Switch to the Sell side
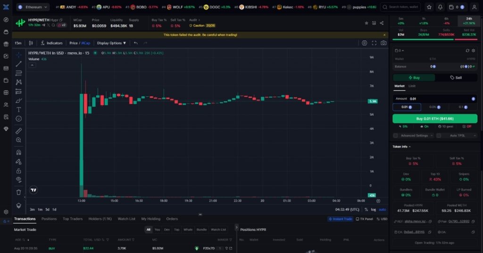This screenshot has height=253, width=483. tap(456, 78)
